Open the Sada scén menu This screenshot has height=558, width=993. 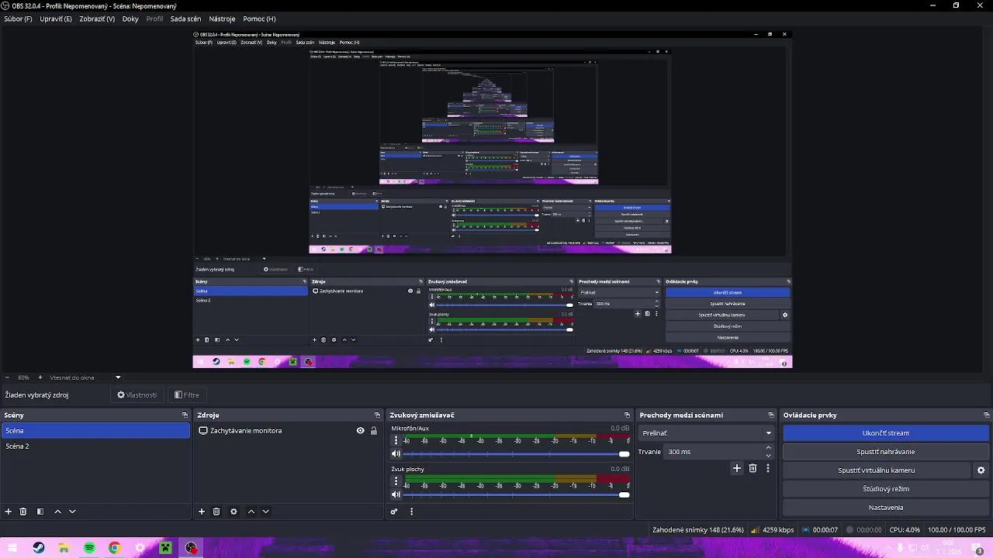185,19
